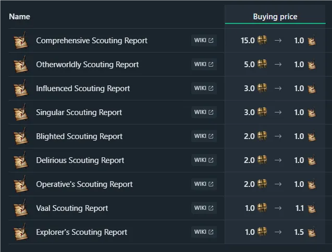
Task: Open the Operative's Scouting Report name link
Action: point(84,184)
